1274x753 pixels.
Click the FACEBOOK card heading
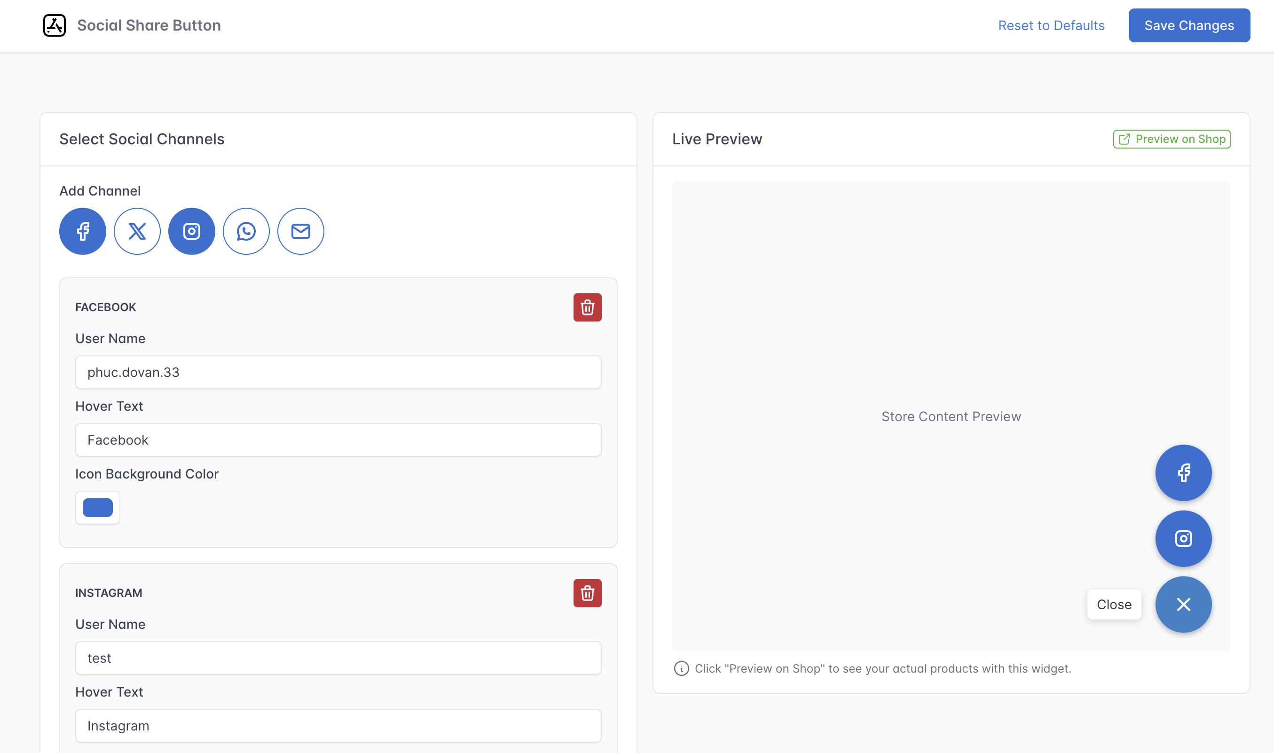(x=105, y=307)
